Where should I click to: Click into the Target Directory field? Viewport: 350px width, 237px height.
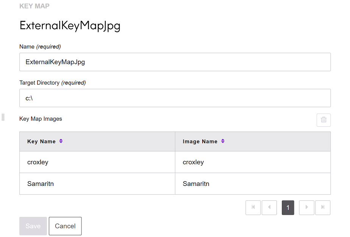pos(175,98)
